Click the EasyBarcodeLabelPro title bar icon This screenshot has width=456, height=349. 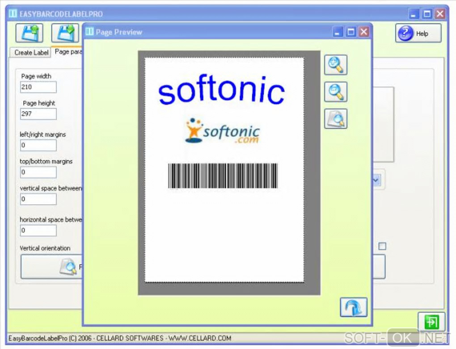[x=13, y=14]
